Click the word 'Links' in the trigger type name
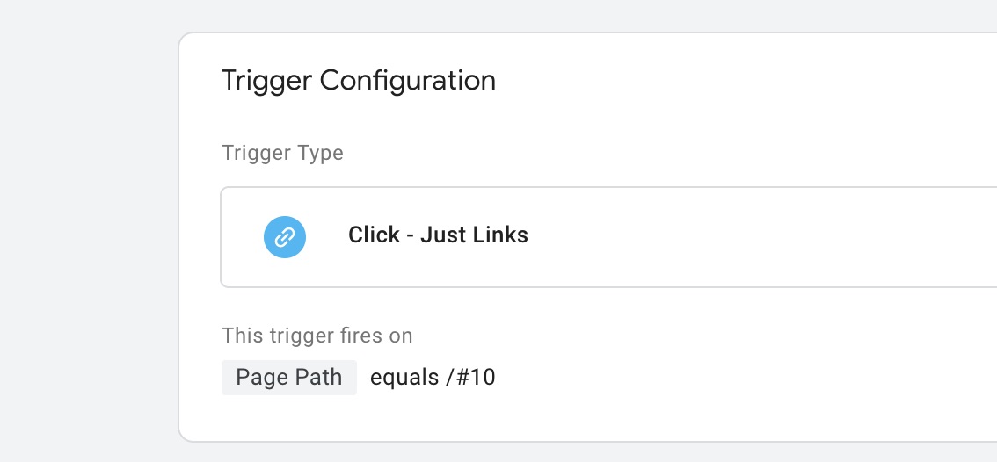The image size is (997, 462). (x=501, y=235)
